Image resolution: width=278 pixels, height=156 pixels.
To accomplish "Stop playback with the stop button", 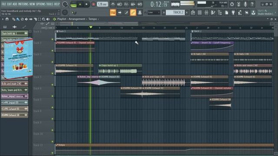I will [x=86, y=4].
